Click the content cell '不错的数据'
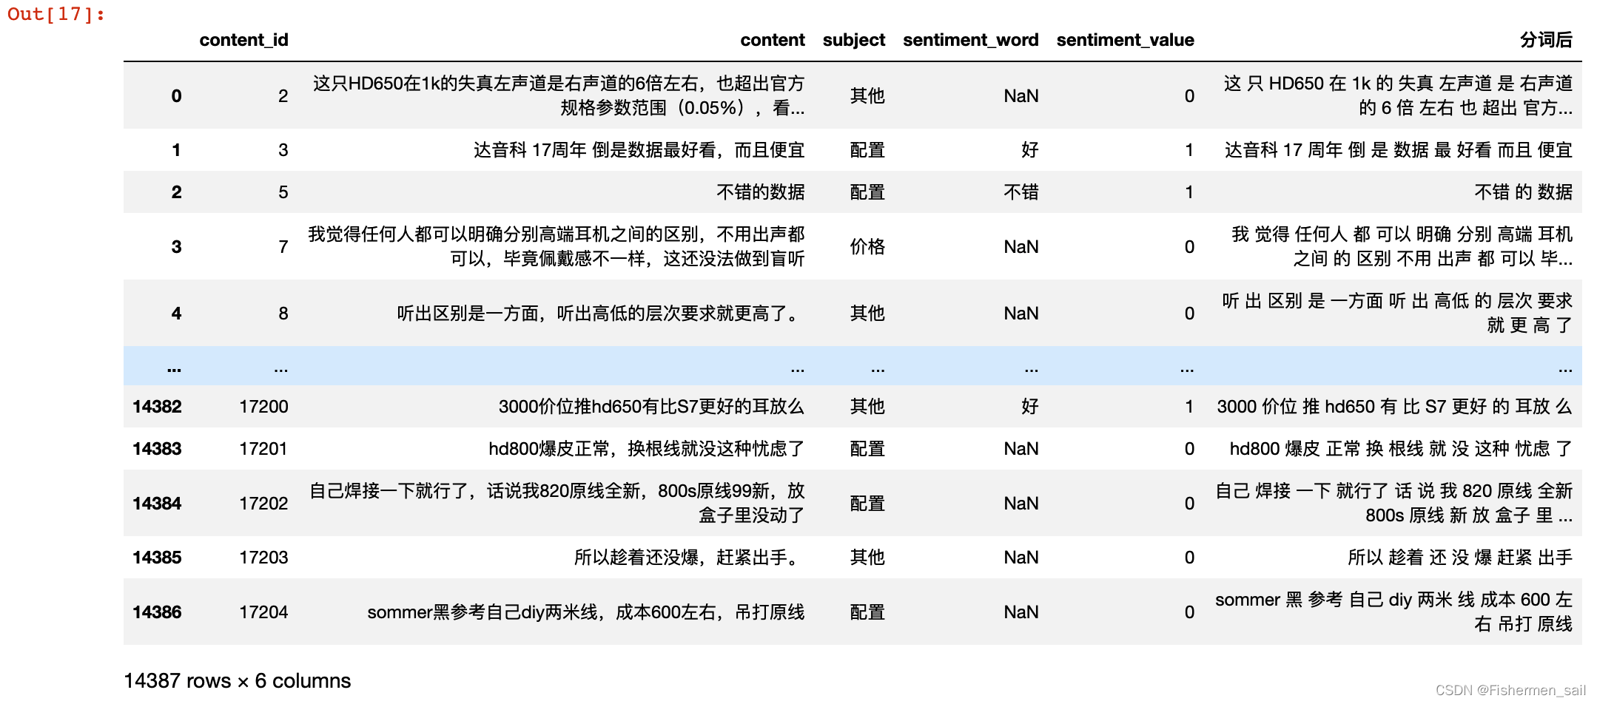This screenshot has height=704, width=1597. tap(760, 192)
